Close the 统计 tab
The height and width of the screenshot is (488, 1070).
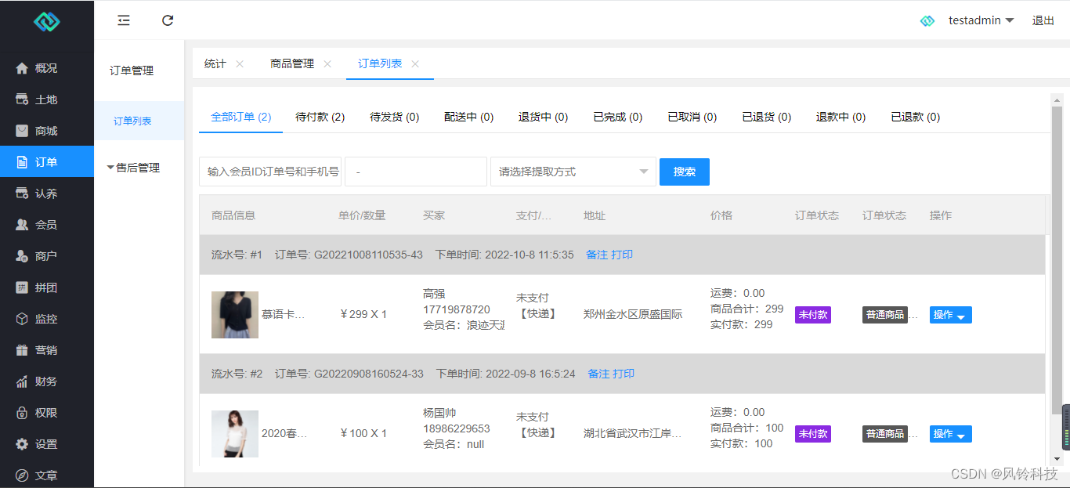(240, 64)
